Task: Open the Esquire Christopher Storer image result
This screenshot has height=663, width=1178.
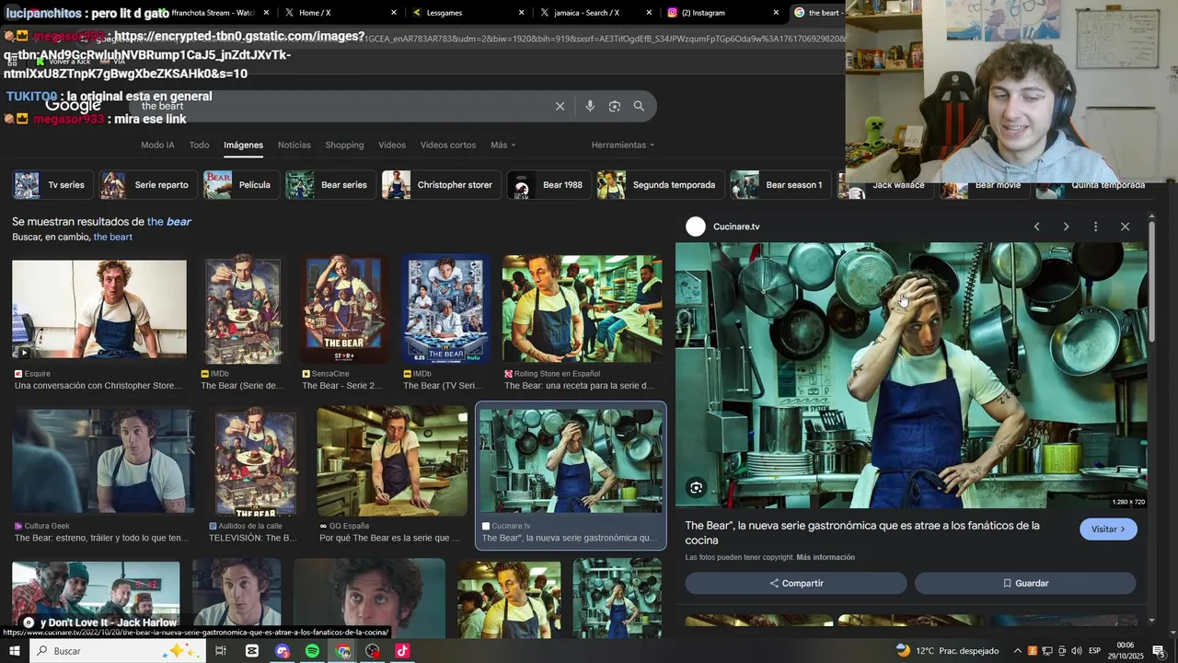Action: pyautogui.click(x=99, y=310)
